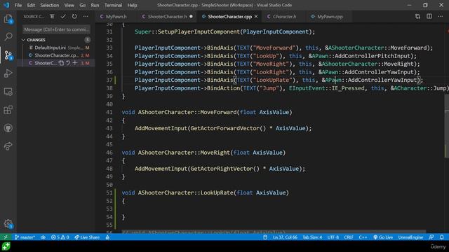
Task: Stage changes with plus on ShooterC... row
Action: point(75,63)
